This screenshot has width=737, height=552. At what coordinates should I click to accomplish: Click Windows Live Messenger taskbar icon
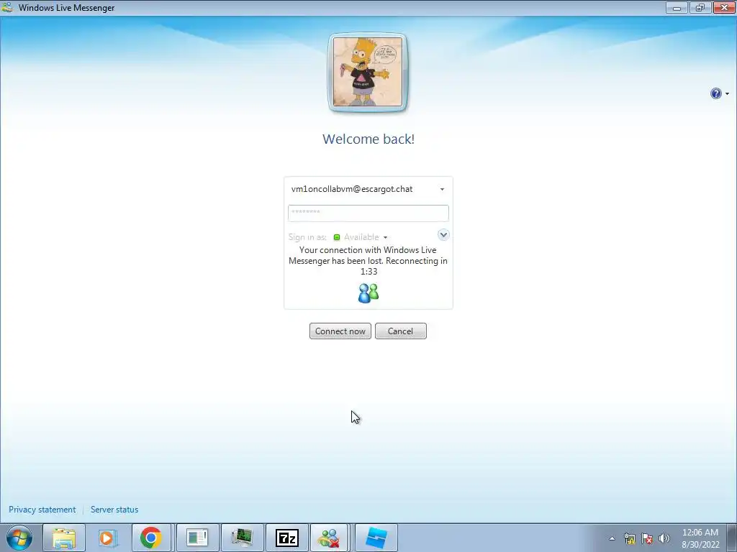tap(329, 538)
